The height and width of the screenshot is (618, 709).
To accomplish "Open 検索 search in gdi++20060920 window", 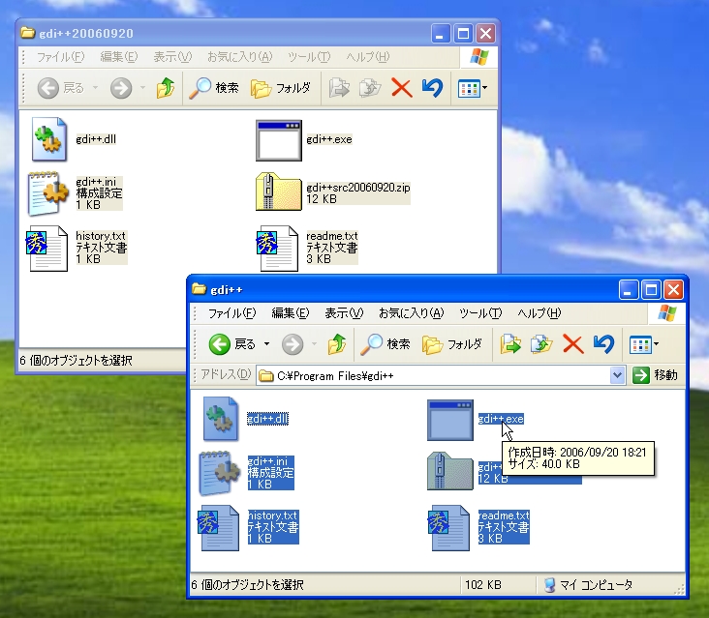I will [x=214, y=88].
